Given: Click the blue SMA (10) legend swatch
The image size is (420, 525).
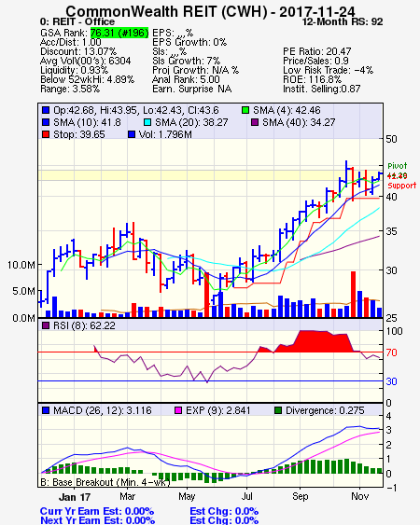Looking at the screenshot, I should pyautogui.click(x=46, y=122).
